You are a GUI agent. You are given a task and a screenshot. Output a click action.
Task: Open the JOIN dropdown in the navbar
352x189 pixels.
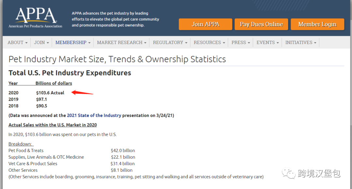(41, 42)
